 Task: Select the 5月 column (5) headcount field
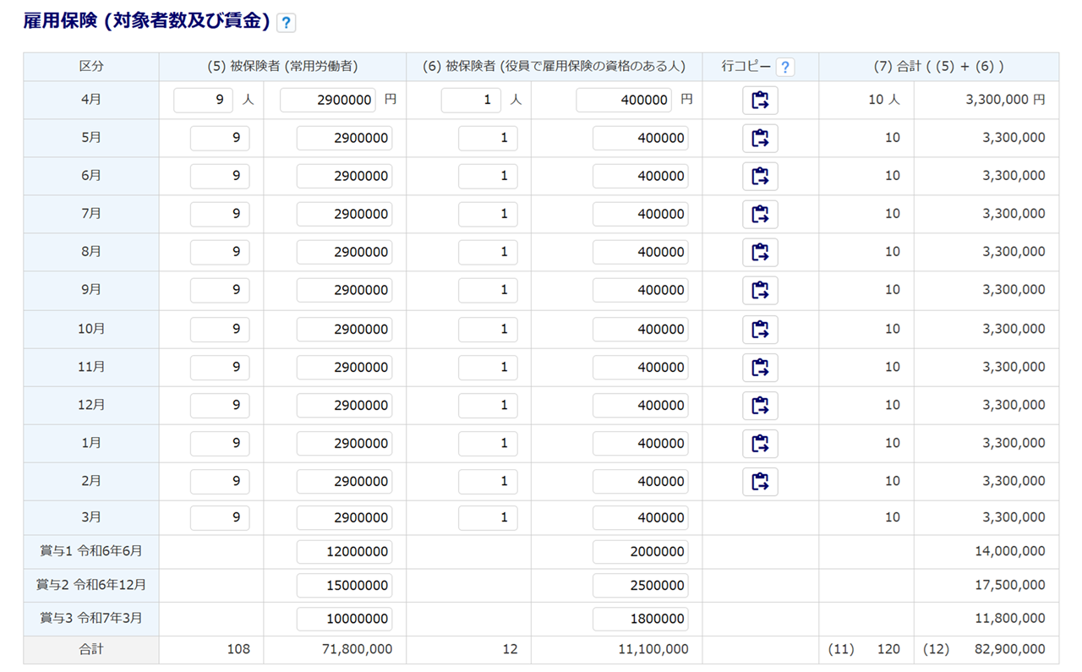coord(220,138)
